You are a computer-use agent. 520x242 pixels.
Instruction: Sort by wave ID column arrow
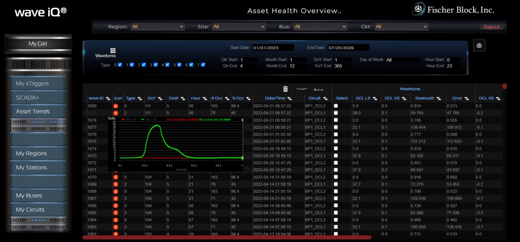[107, 98]
